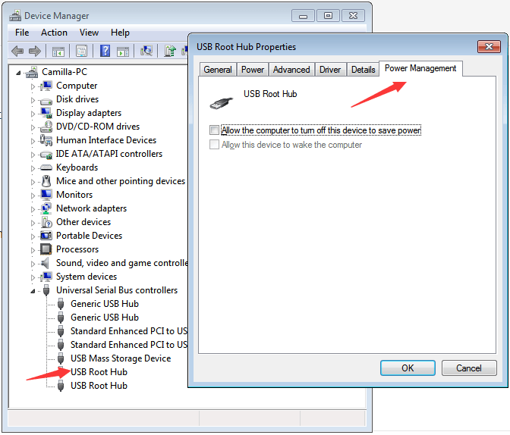Confirm with the OK button

click(x=408, y=368)
